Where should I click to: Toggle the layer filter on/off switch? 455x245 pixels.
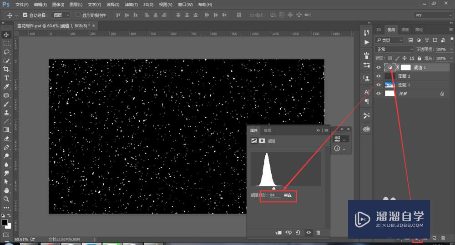tap(451, 39)
